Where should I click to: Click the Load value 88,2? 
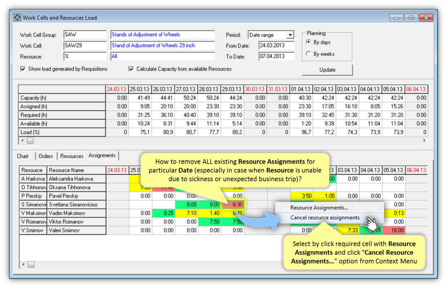(233, 132)
